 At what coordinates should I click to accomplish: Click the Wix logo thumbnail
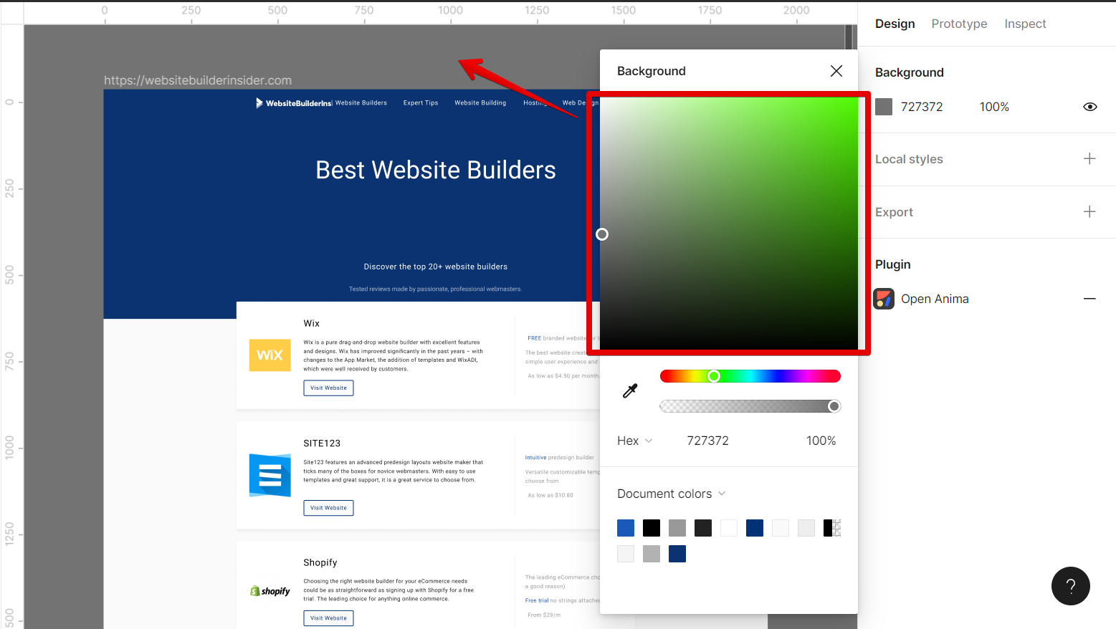(x=270, y=355)
